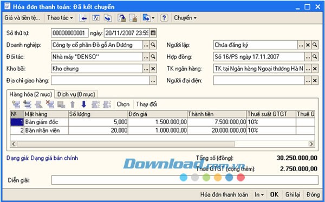Click the Đơn giá column header
The image size is (325, 202).
tap(158, 114)
